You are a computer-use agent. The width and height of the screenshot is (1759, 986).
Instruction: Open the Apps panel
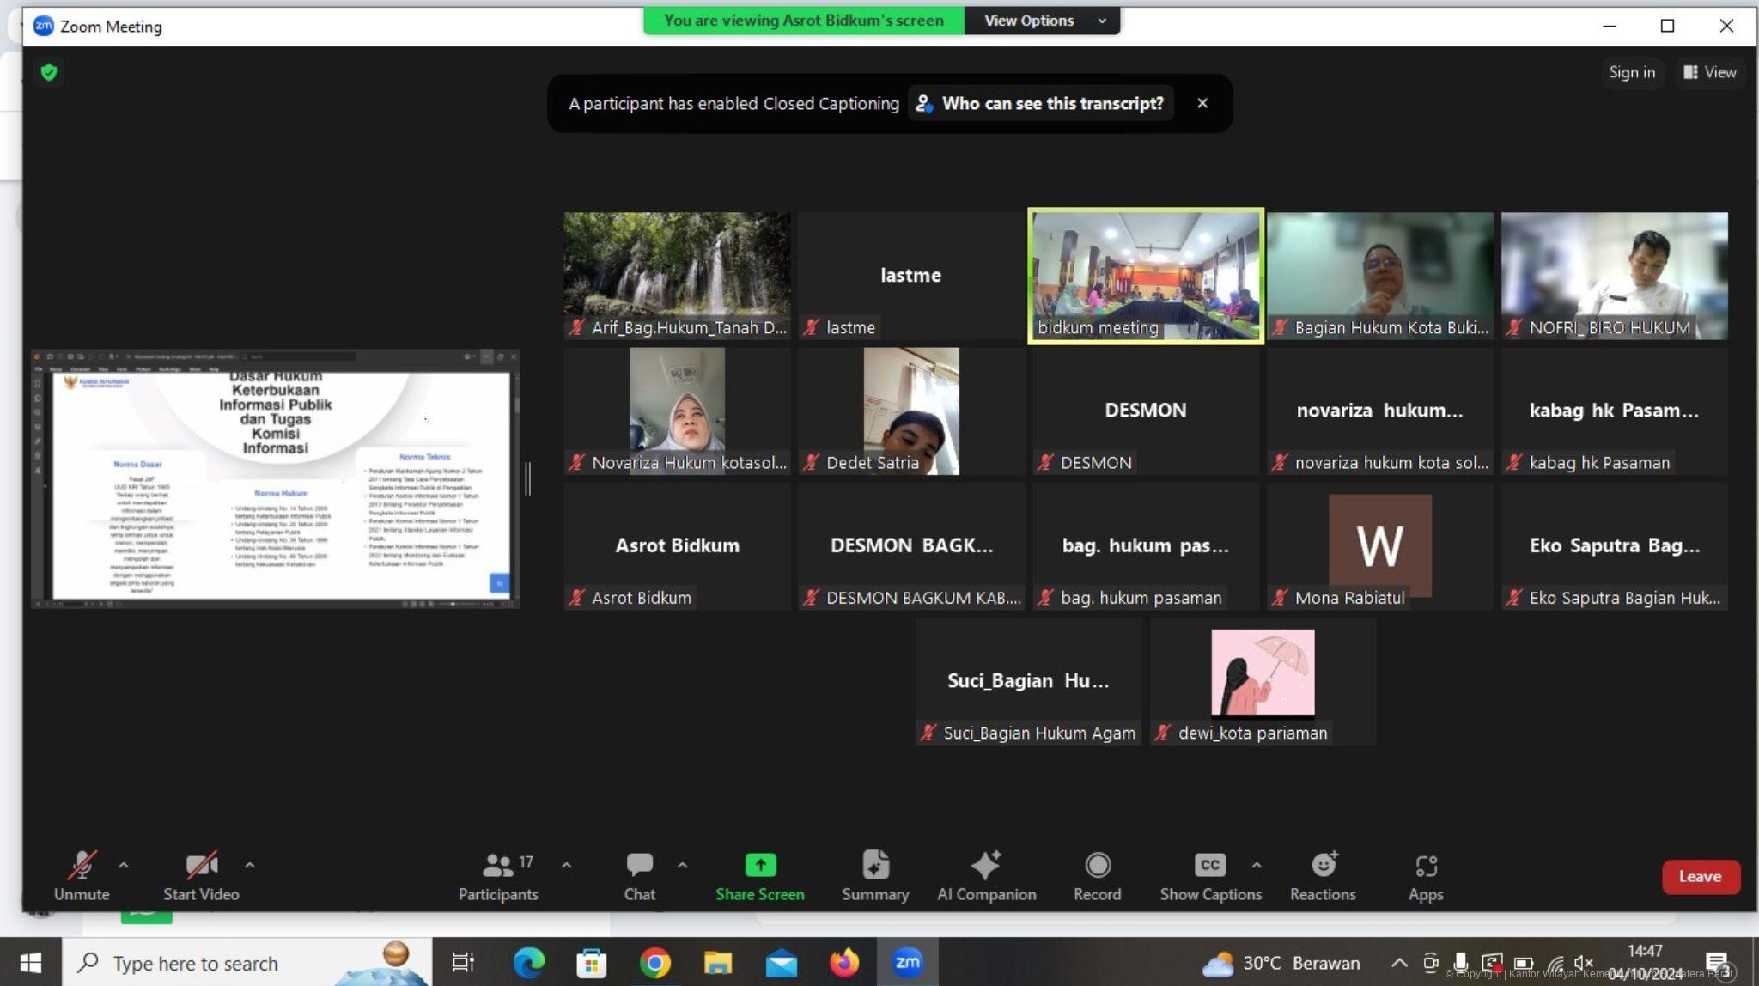click(1426, 875)
